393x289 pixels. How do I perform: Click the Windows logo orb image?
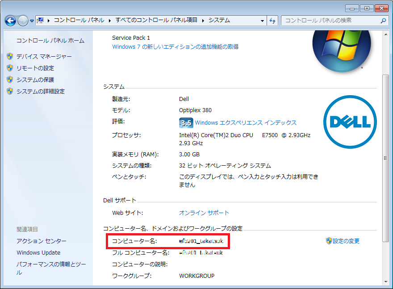(342, 51)
